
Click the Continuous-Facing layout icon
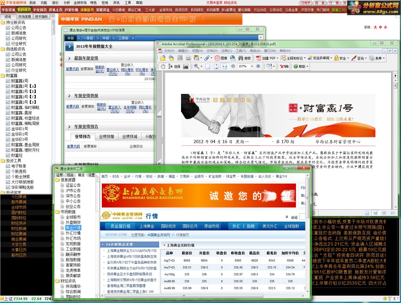tap(384, 213)
